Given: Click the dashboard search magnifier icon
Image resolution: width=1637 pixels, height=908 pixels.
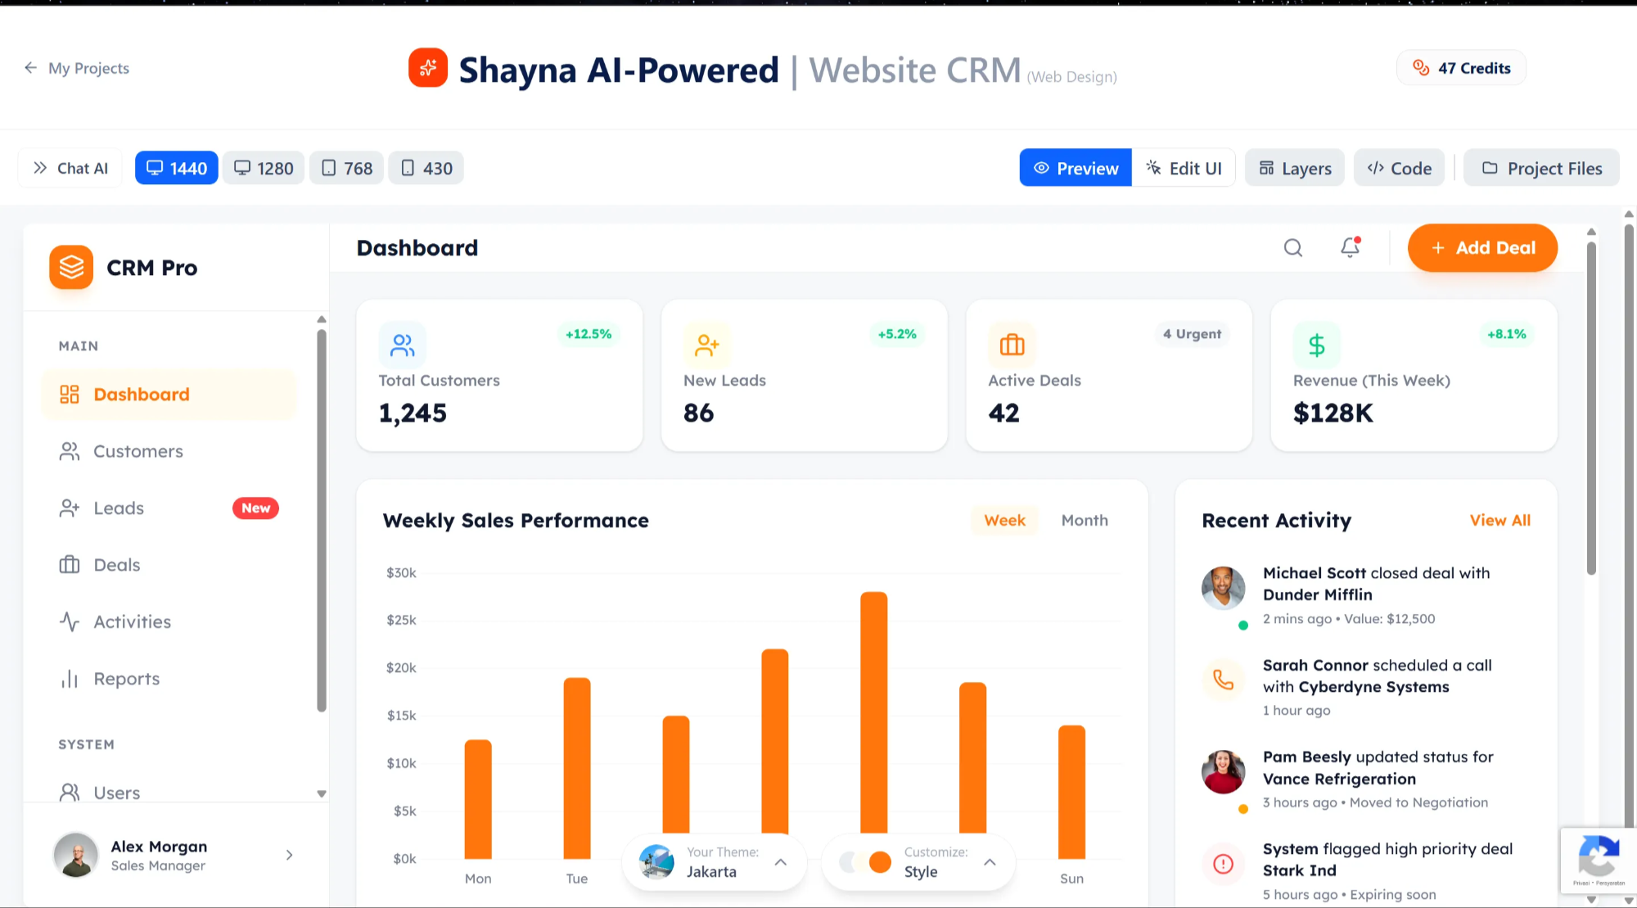Looking at the screenshot, I should [1292, 248].
